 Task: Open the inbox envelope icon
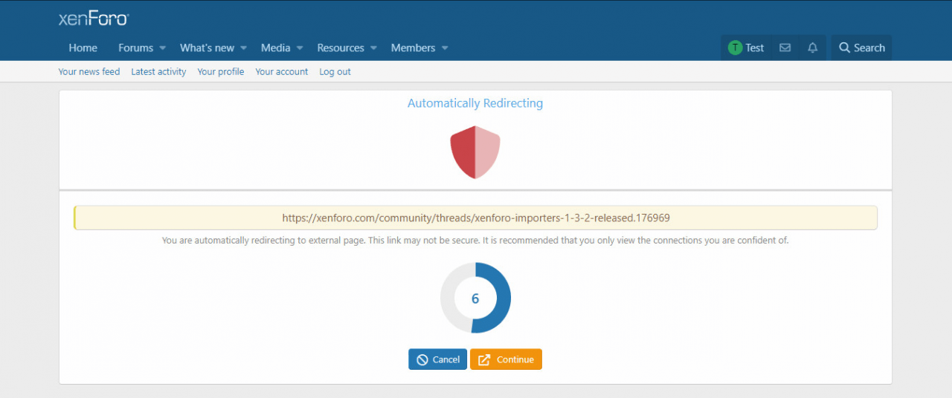[x=785, y=48]
